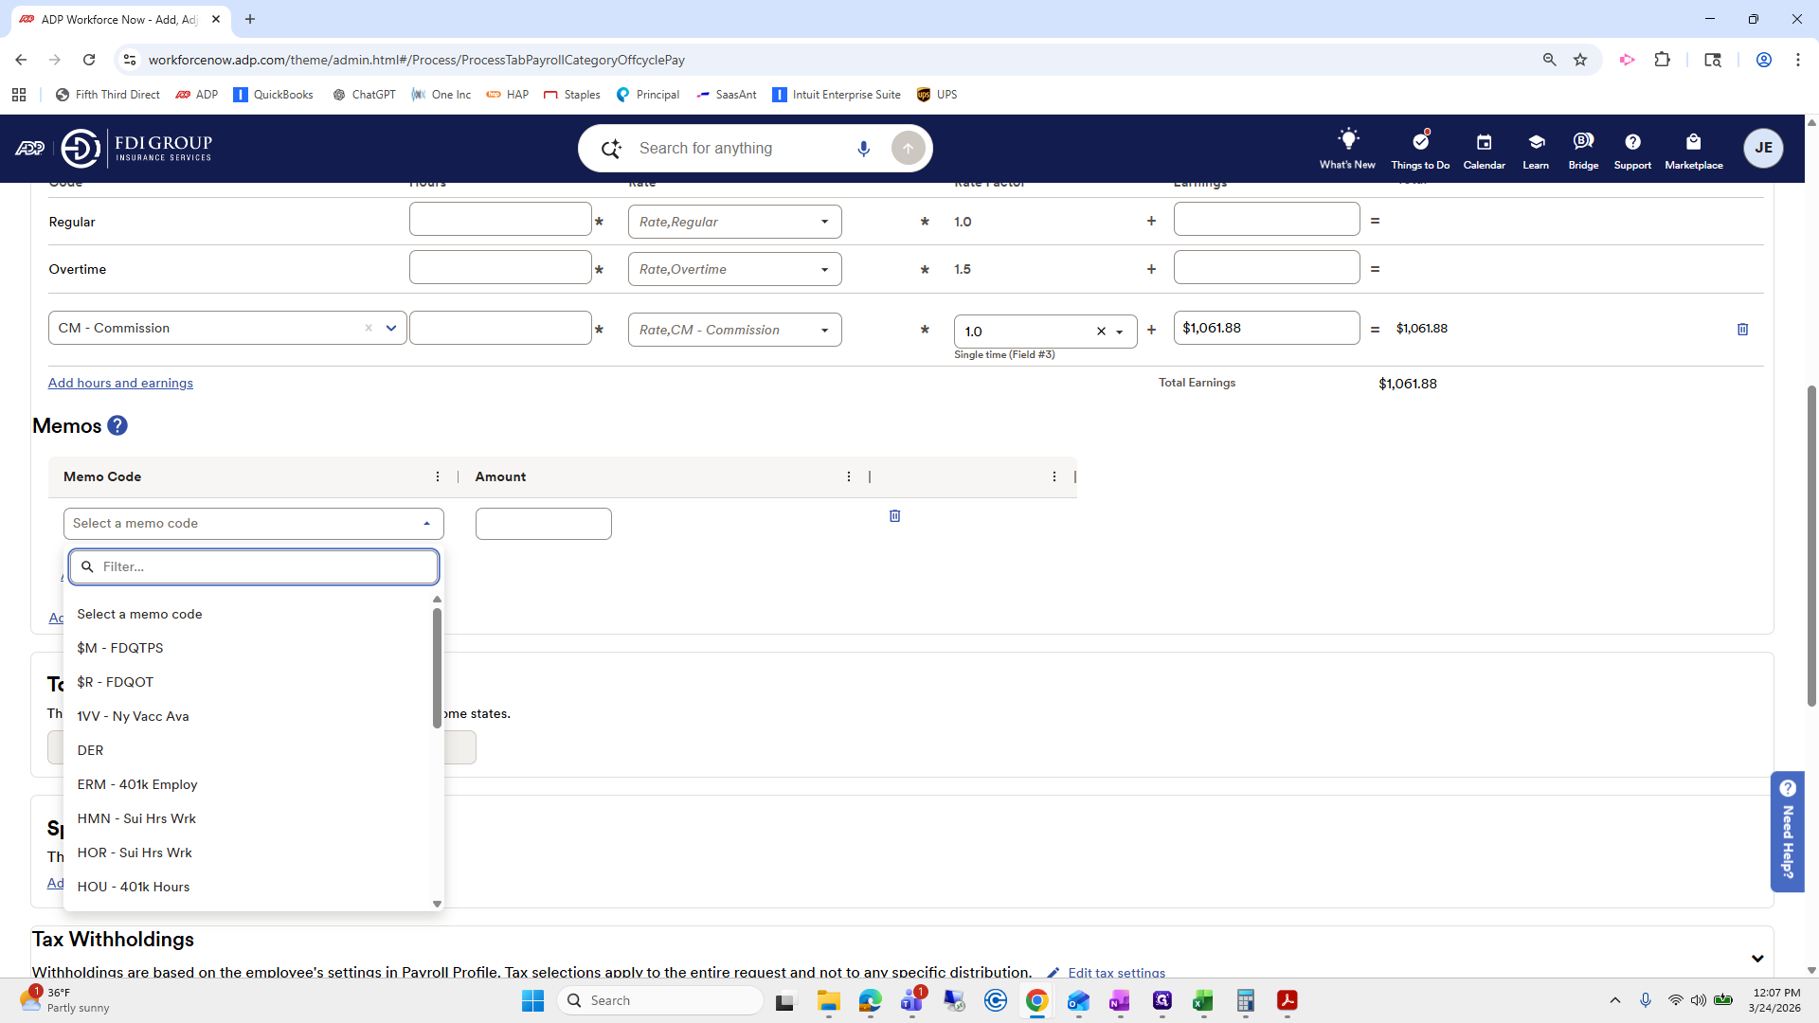Click Edit tax settings link
The image size is (1819, 1023).
pos(1116,973)
